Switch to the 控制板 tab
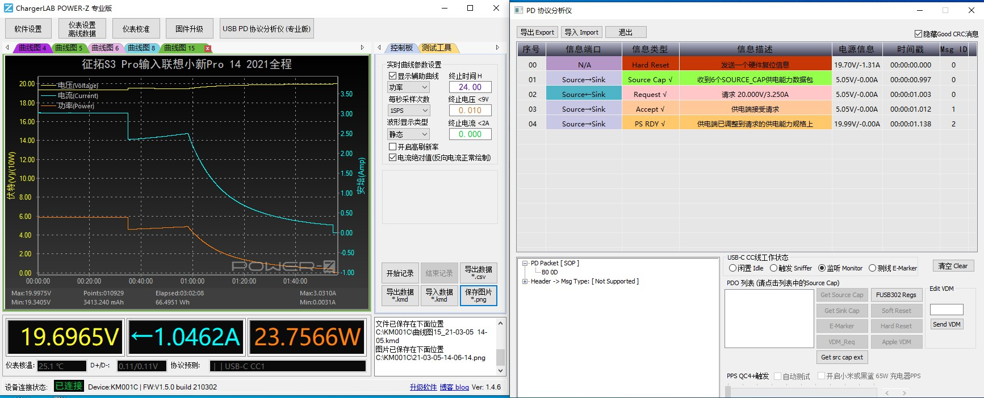This screenshot has height=398, width=984. point(401,48)
